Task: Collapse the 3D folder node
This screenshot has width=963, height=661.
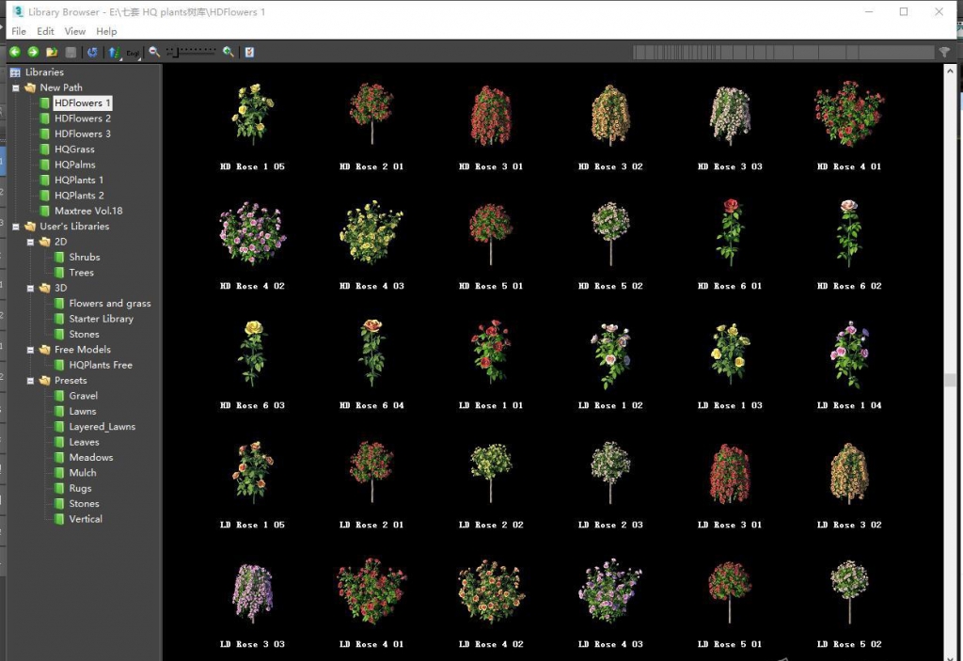Action: [30, 288]
